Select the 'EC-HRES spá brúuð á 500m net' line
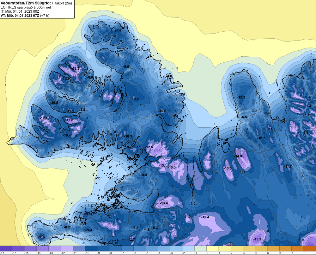Screen dimensions: 316x255 click(26, 7)
